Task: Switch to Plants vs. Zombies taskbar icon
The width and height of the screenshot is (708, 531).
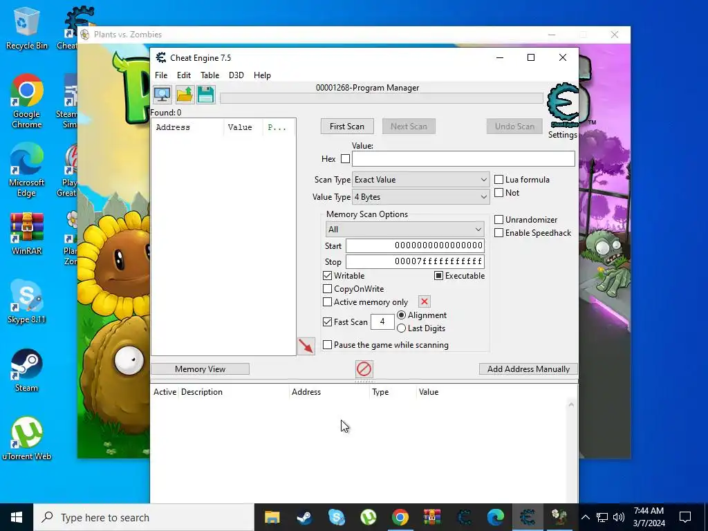Action: tap(559, 517)
